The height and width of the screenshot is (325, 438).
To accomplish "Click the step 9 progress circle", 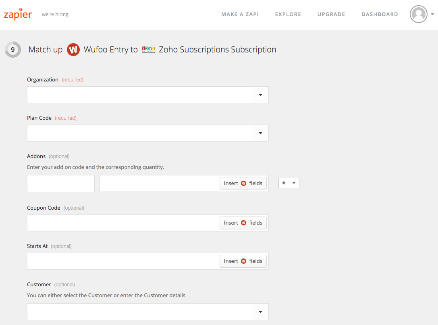I will pos(13,50).
